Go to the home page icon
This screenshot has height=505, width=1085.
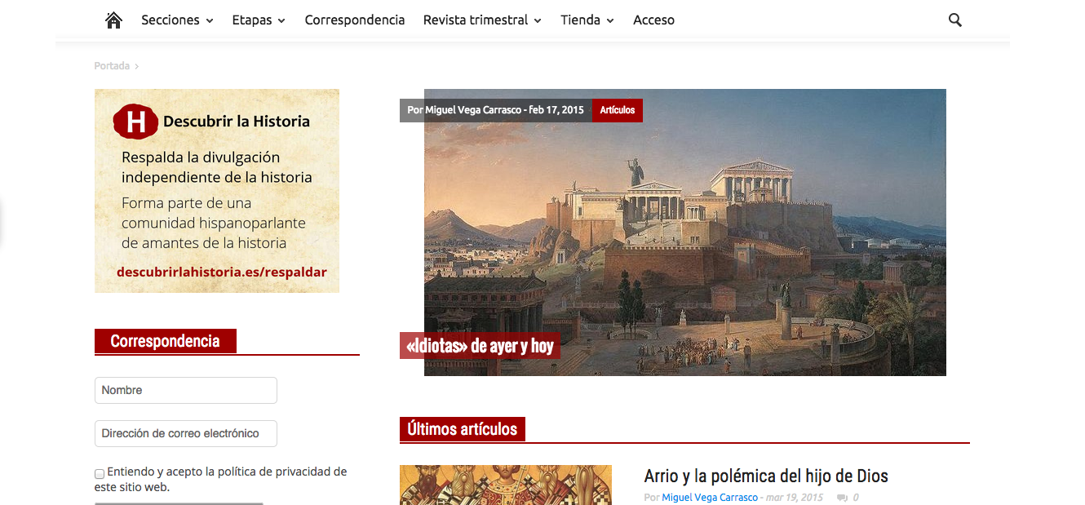pyautogui.click(x=114, y=20)
